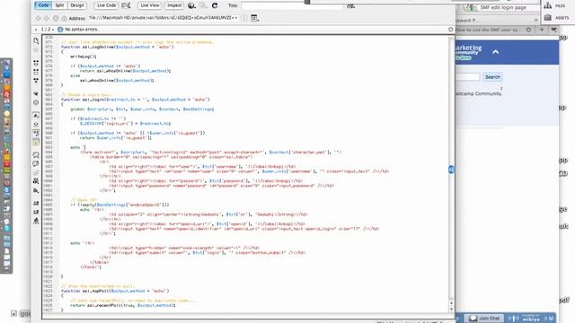
Task: Open the Recent Snippets icon
Action: click(36, 181)
